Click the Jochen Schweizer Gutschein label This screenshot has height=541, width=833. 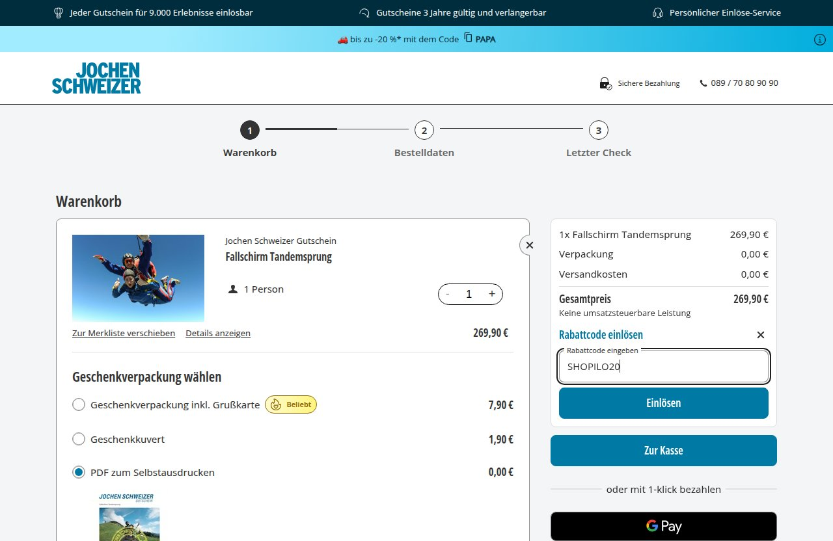tap(280, 241)
